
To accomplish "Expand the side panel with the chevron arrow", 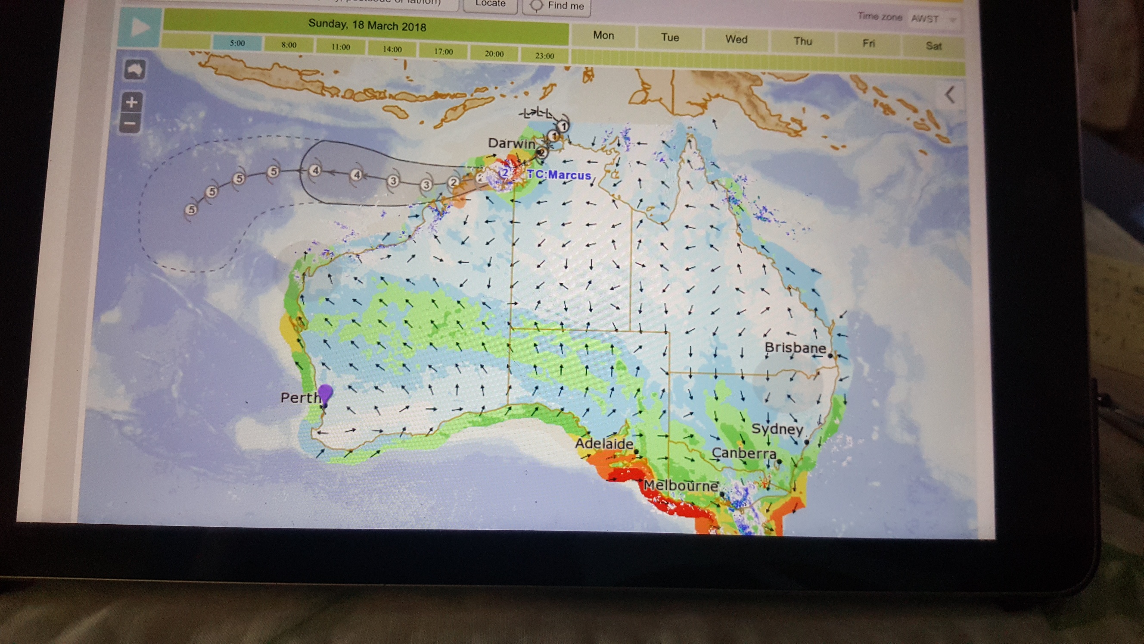I will pyautogui.click(x=949, y=95).
